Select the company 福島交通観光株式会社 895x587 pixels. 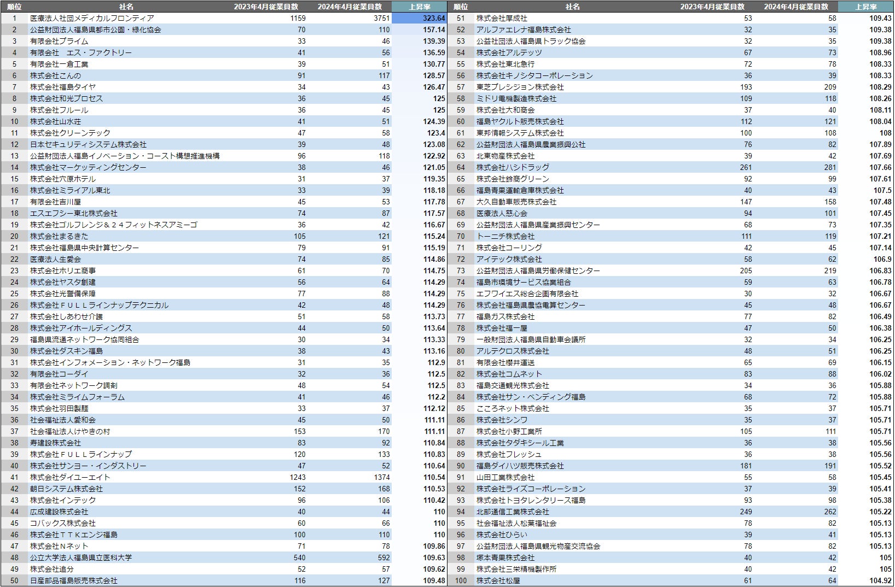pos(513,385)
